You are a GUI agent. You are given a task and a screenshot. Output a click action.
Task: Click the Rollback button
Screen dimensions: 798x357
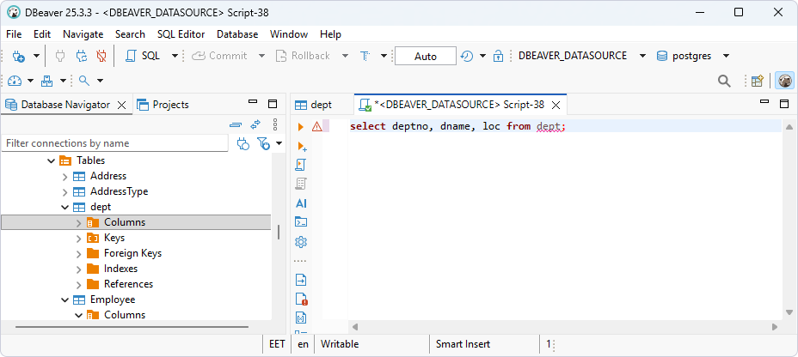click(x=303, y=56)
